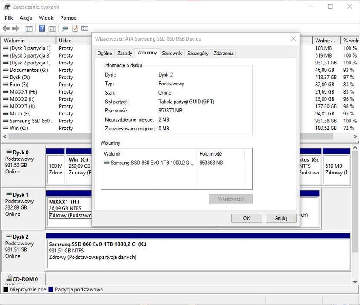Click the up arrow of the disk pane scrollbar
Screen dimensions: 360x305
(x=355, y=148)
